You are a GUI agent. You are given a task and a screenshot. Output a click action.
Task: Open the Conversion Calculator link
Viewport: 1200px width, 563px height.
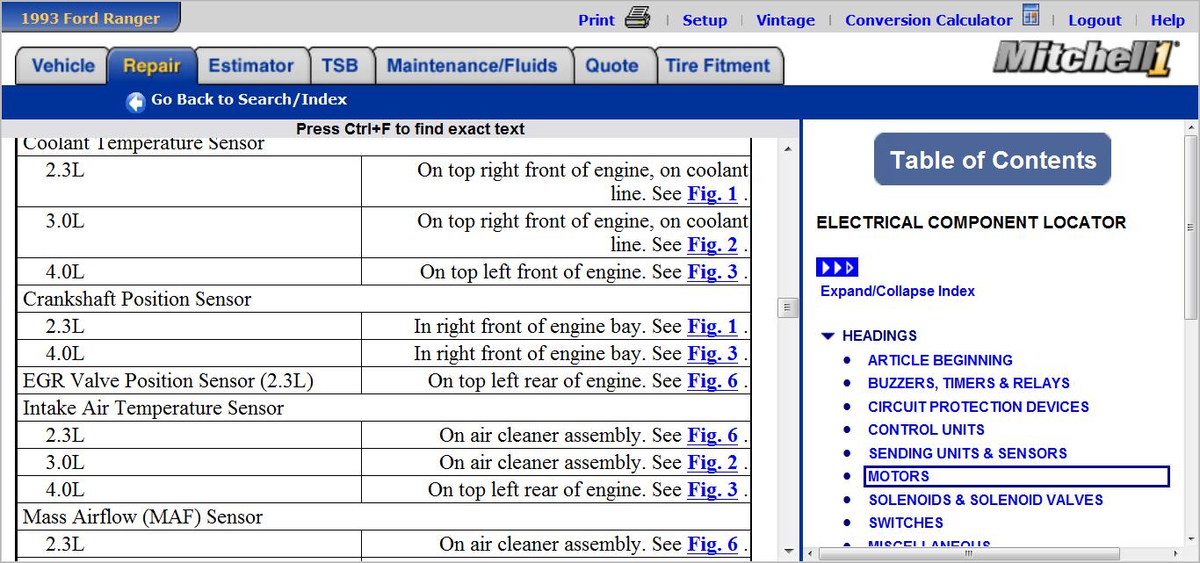pyautogui.click(x=929, y=20)
